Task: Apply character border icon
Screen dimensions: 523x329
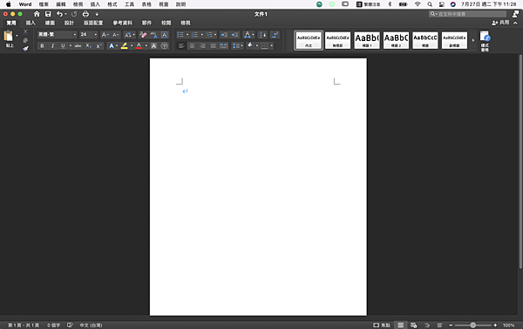Action: pos(165,35)
